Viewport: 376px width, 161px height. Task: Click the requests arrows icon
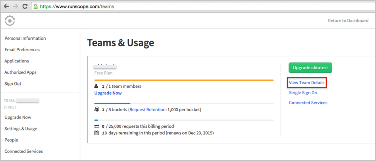tap(96, 126)
